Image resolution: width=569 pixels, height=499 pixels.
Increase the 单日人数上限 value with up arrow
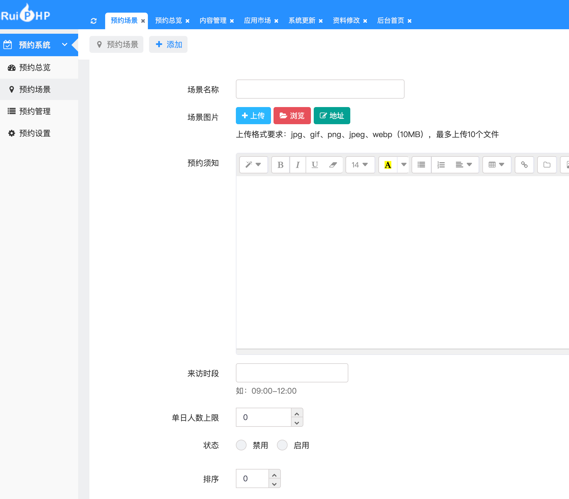click(297, 414)
